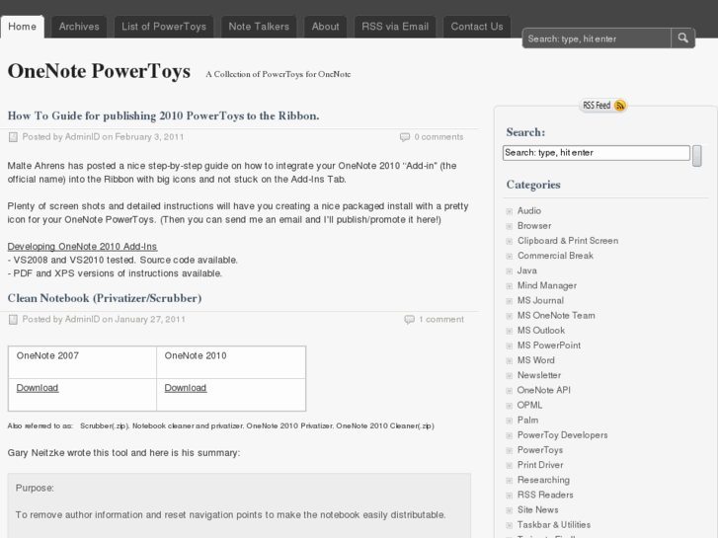Open List of PowerToys tab
Image resolution: width=718 pixels, height=538 pixels.
click(x=164, y=27)
